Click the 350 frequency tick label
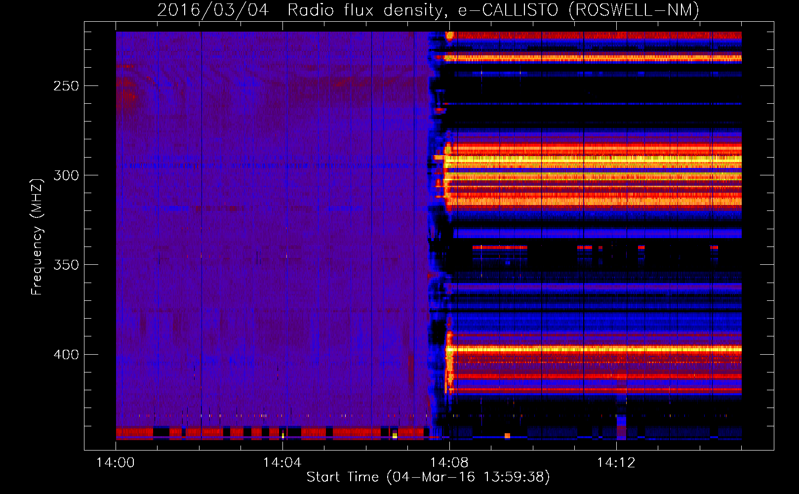The image size is (799, 494). [66, 265]
